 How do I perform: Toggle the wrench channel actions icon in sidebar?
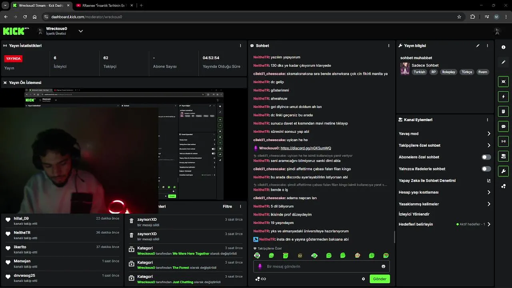point(503,171)
